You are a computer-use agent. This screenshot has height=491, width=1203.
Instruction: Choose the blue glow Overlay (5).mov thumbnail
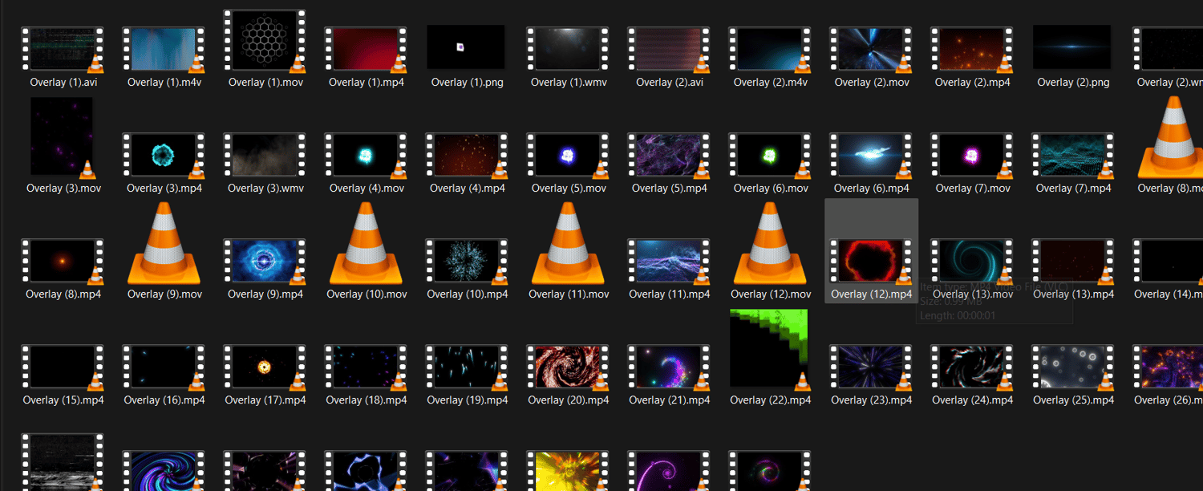568,156
